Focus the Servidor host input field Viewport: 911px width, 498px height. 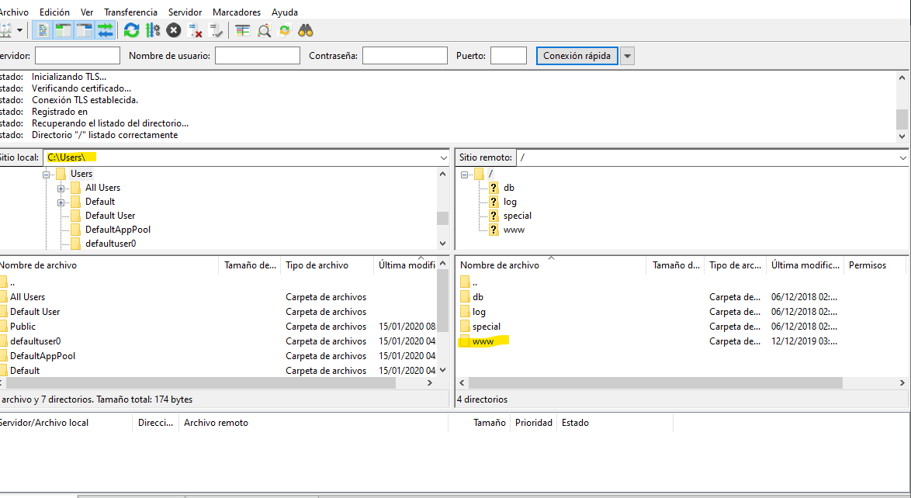(x=78, y=56)
